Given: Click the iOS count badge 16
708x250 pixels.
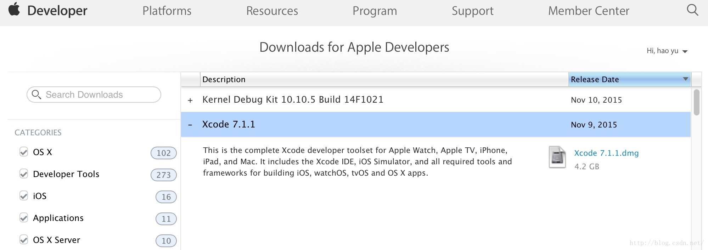Looking at the screenshot, I should (166, 197).
